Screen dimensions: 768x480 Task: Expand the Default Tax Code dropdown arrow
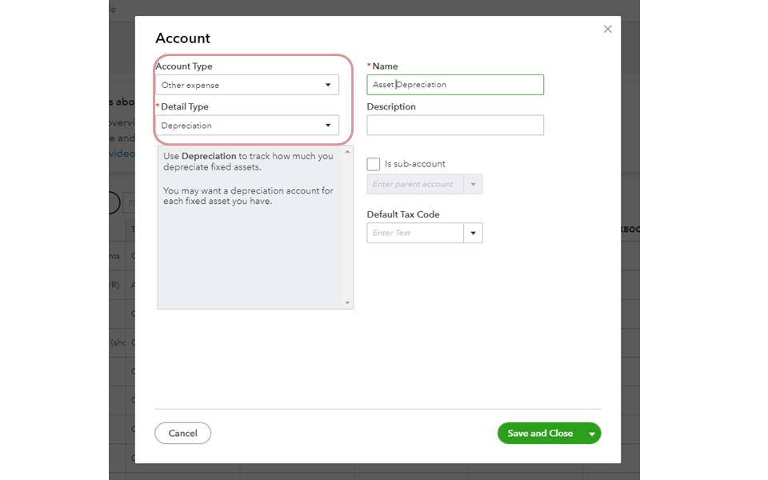473,233
